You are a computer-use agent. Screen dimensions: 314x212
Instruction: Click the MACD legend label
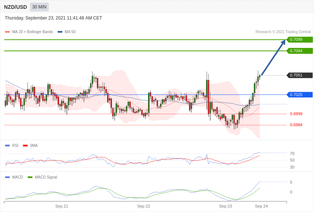(x=18, y=177)
